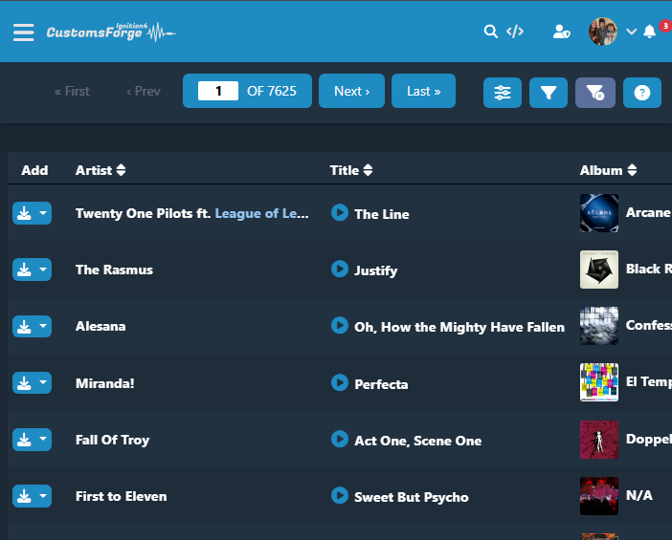
Task: Jump to the Last page
Action: [x=423, y=91]
